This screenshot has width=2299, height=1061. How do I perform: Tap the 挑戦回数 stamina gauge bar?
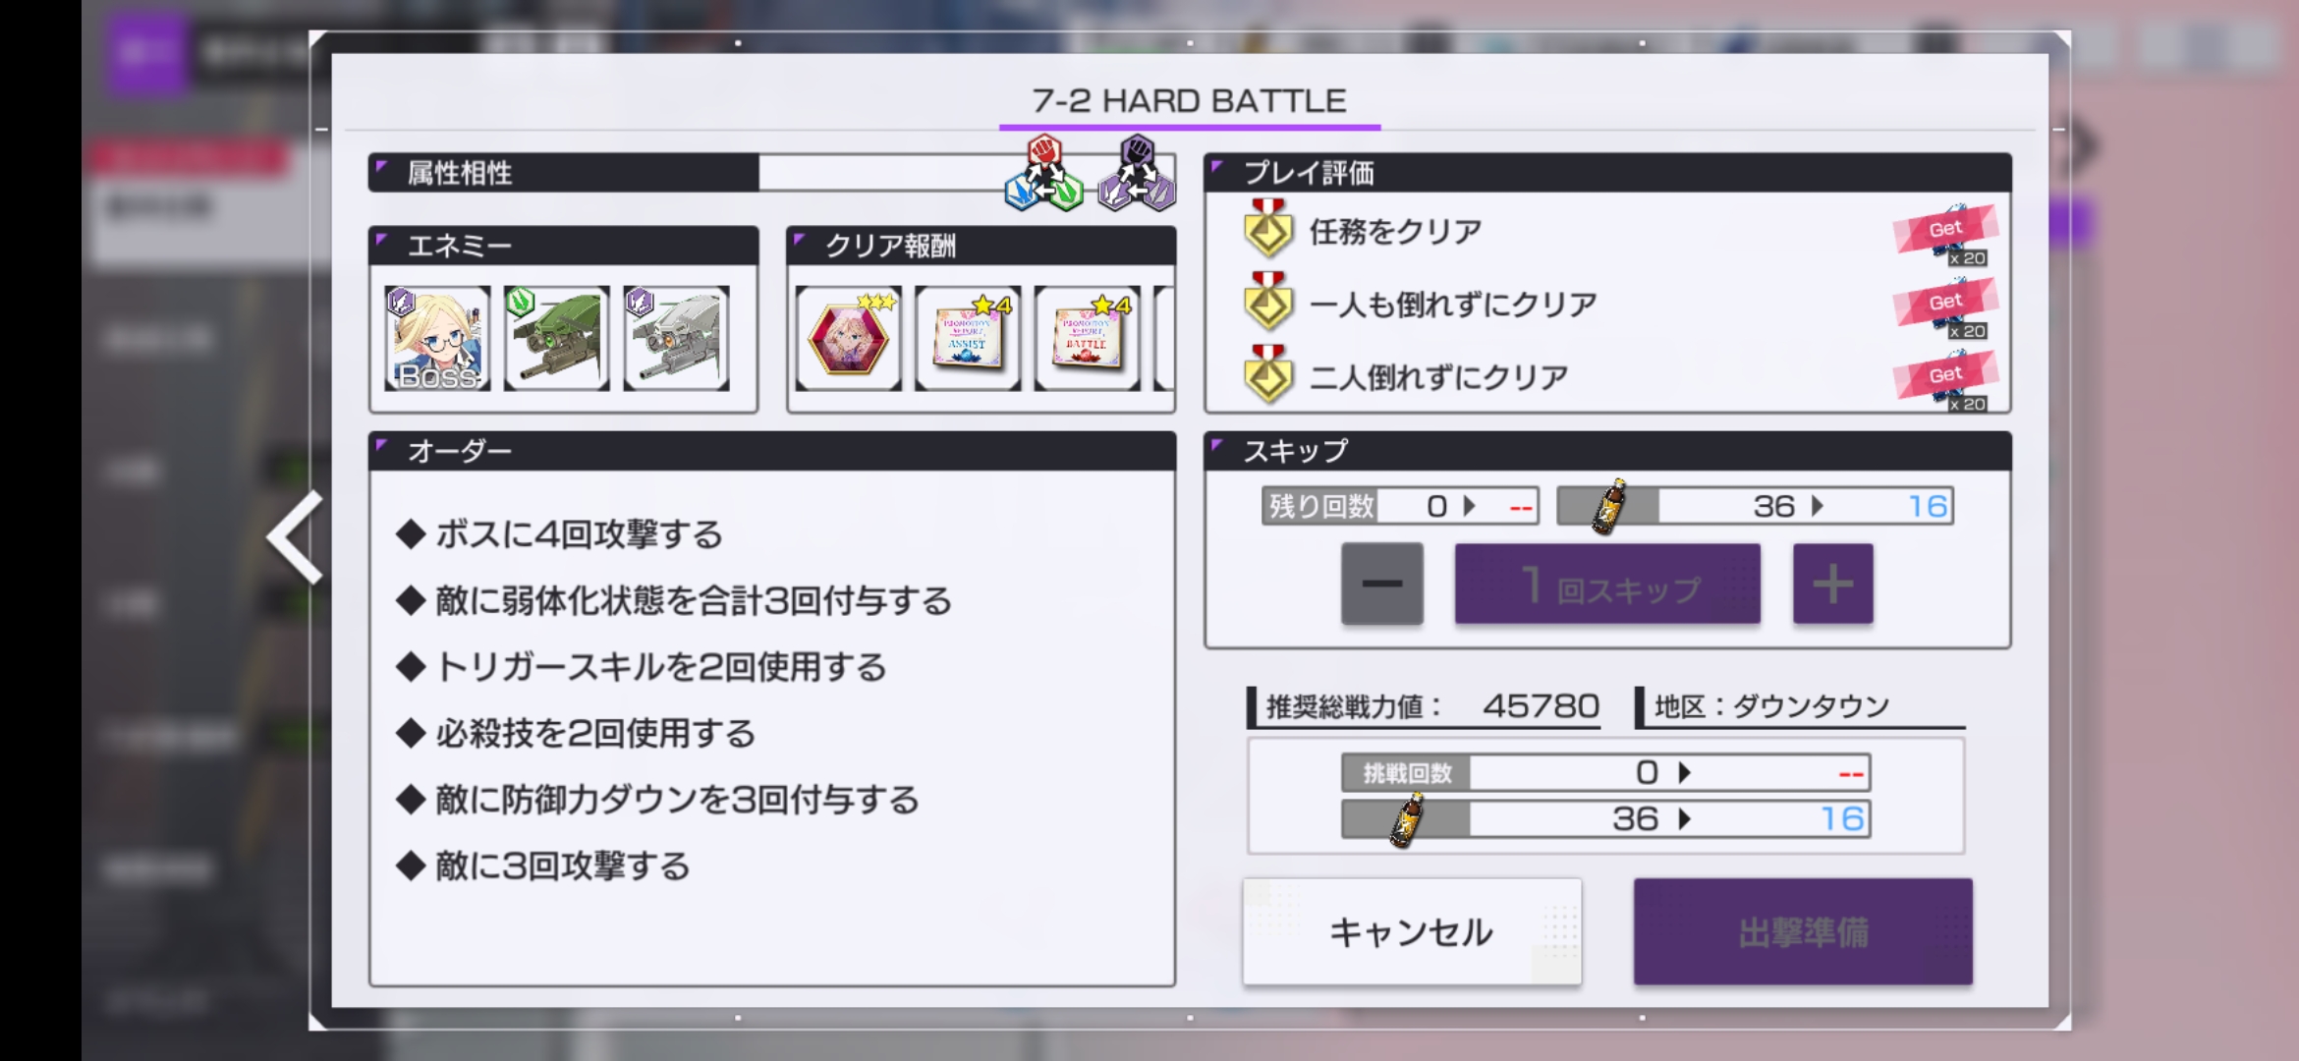[1606, 819]
